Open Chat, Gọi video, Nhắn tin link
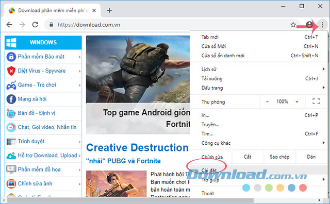 tap(47, 127)
